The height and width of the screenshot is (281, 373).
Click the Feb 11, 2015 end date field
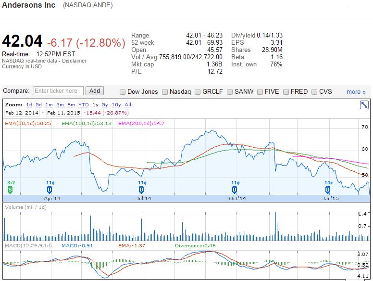coord(64,113)
